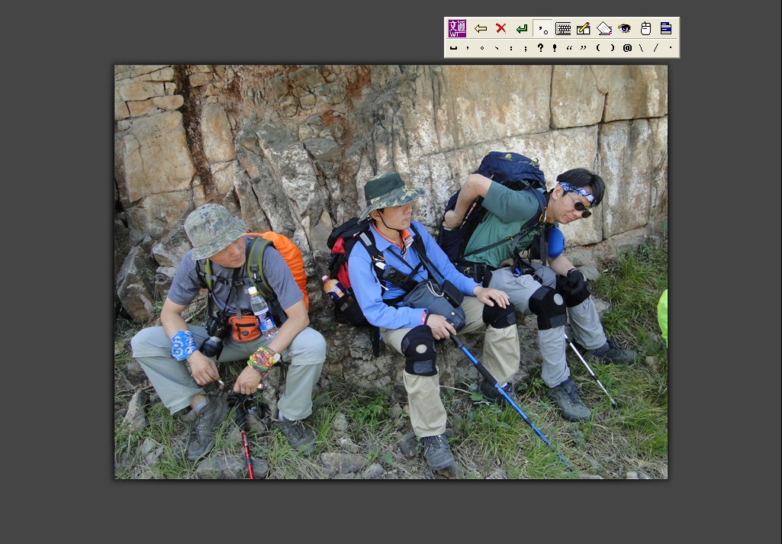Click the eye icon in the toolbar
Viewport: 782px width, 544px height.
pyautogui.click(x=624, y=28)
